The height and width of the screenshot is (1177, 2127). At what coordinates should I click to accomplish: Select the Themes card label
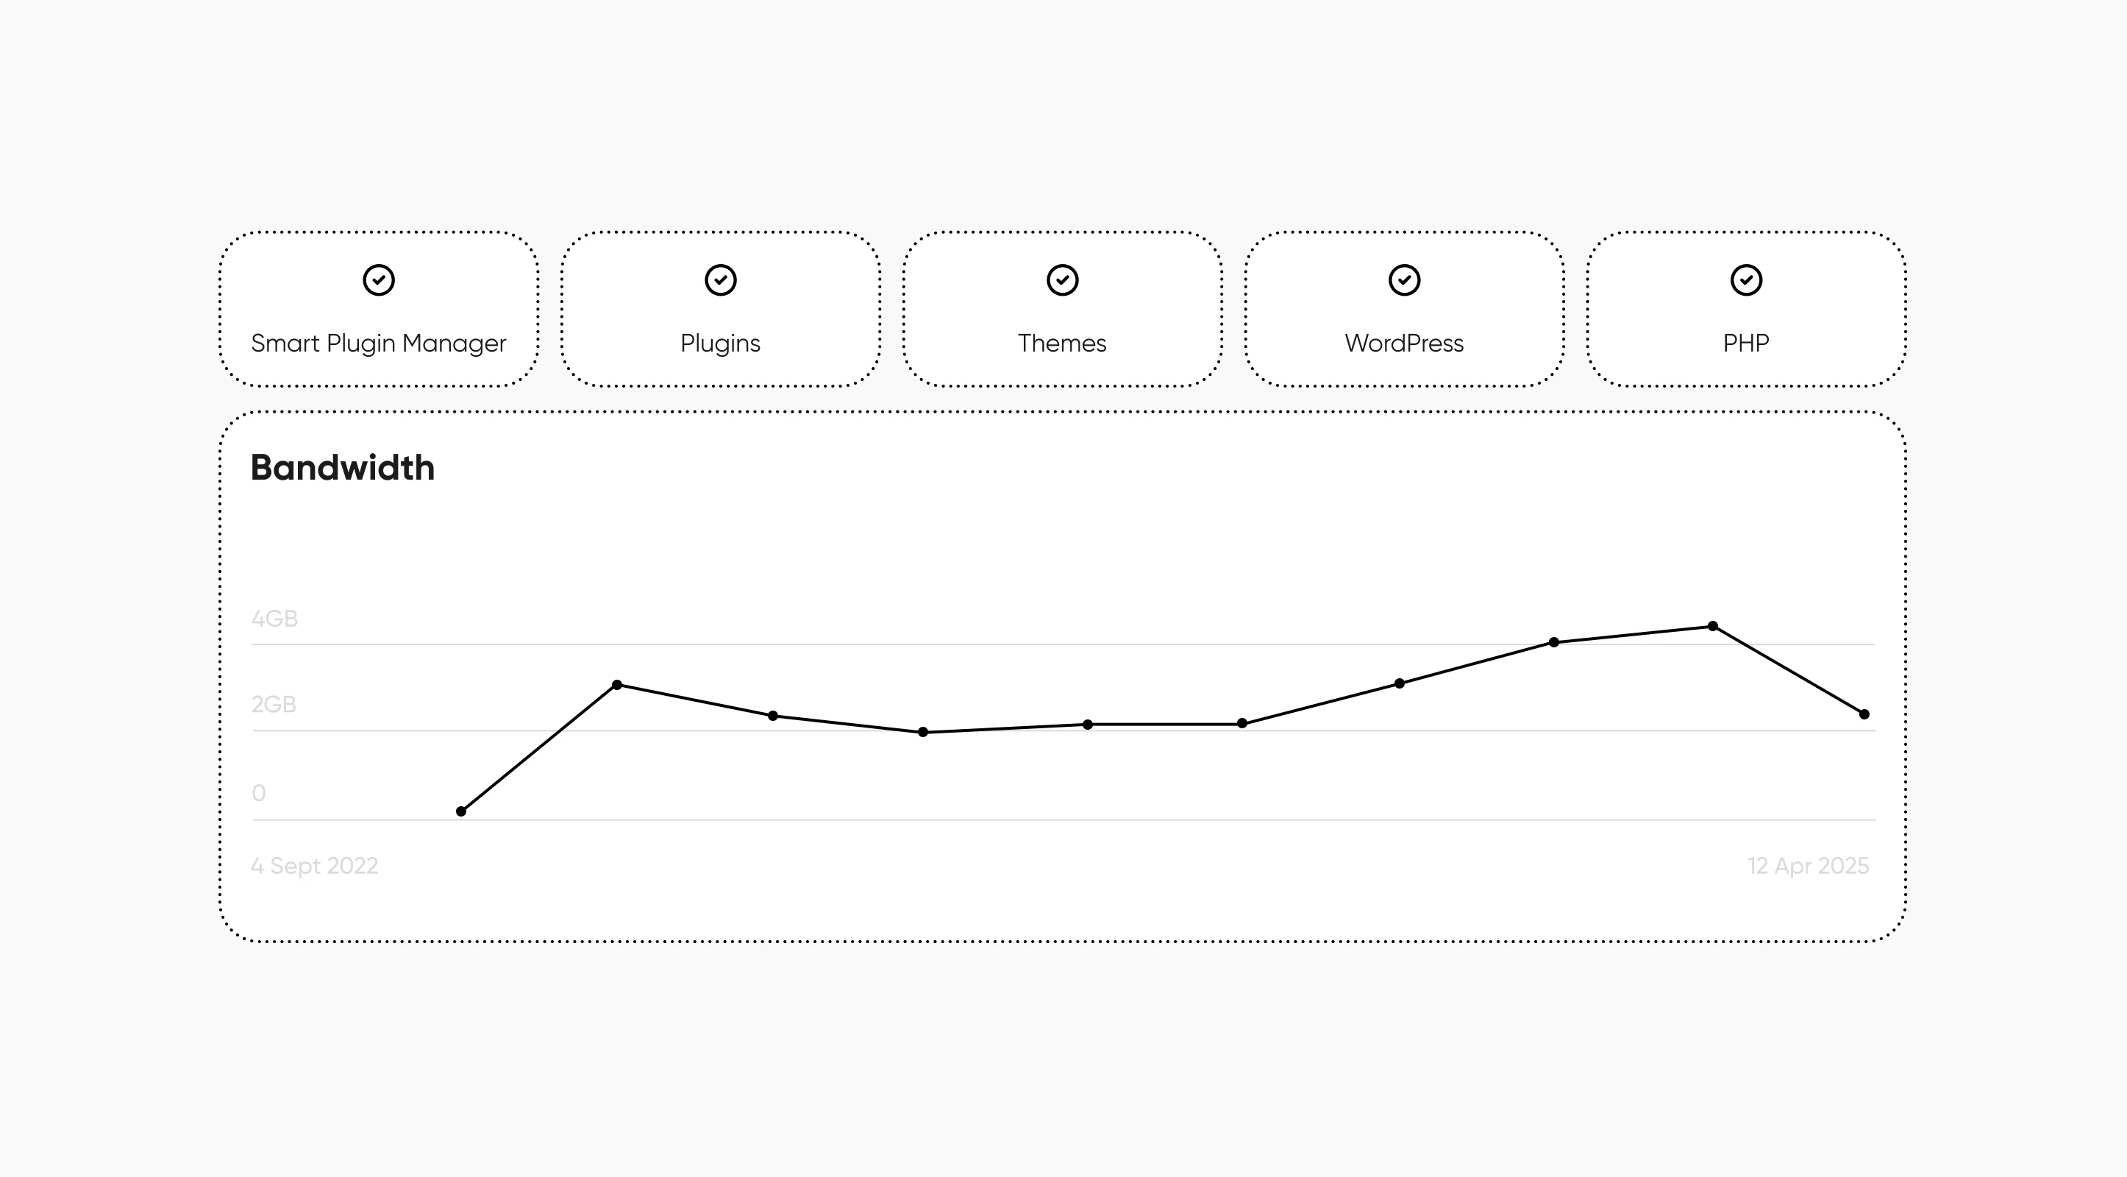click(x=1062, y=343)
